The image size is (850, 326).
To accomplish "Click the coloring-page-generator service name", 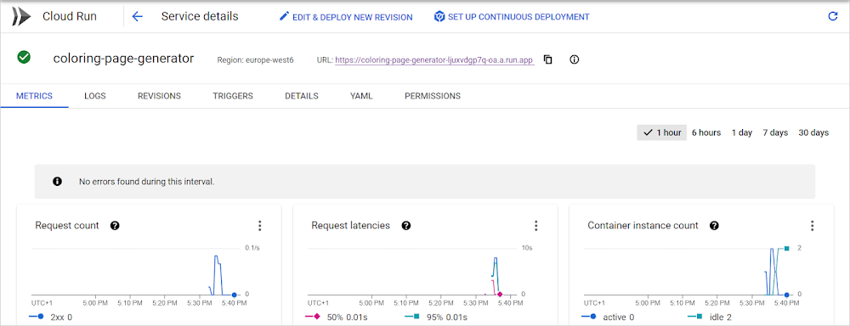I will click(x=123, y=59).
